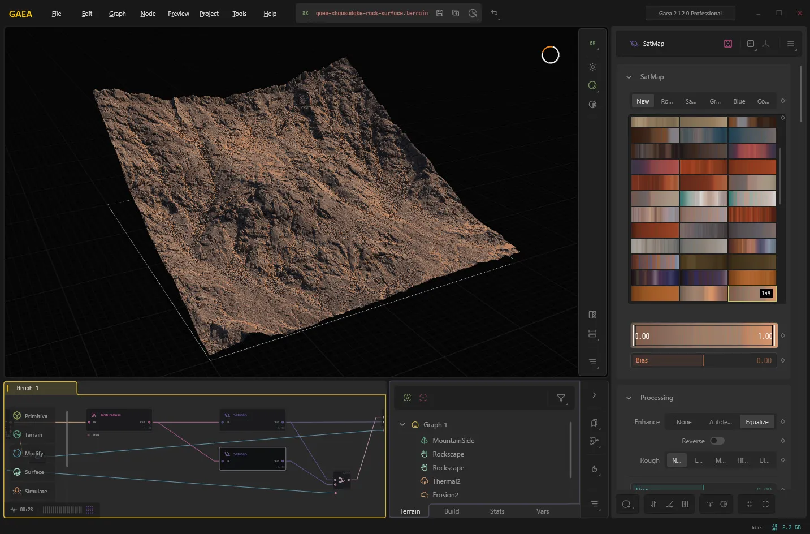Randomize seed with the pink dice icon
810x534 pixels.
click(728, 44)
